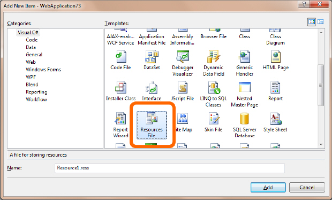332x200 pixels.
Task: Close the Add New Item dialog
Action: (319, 4)
